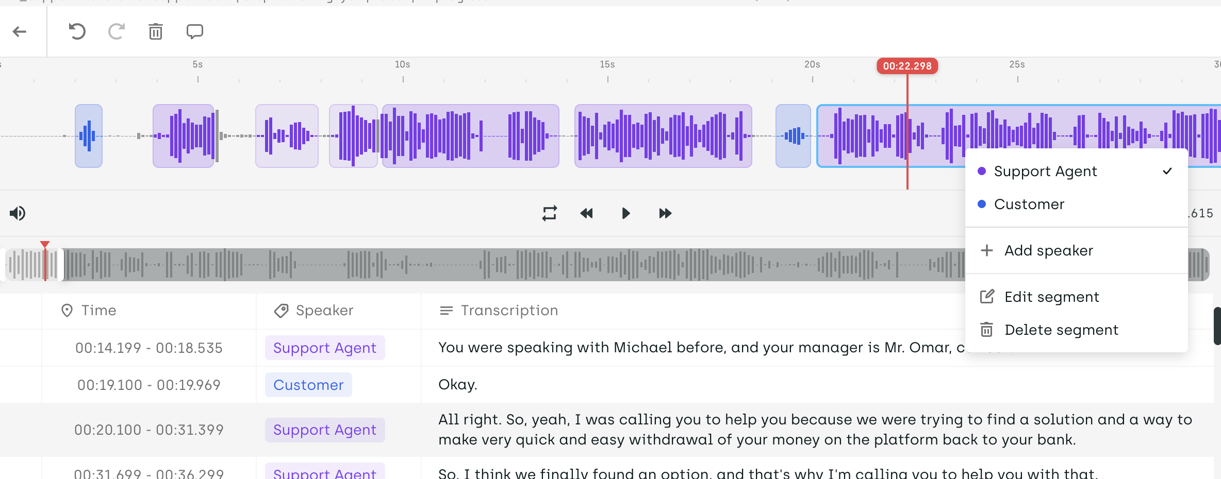Screen dimensions: 1221x479
Task: Click the transcription text "Okay."
Action: pyautogui.click(x=458, y=385)
